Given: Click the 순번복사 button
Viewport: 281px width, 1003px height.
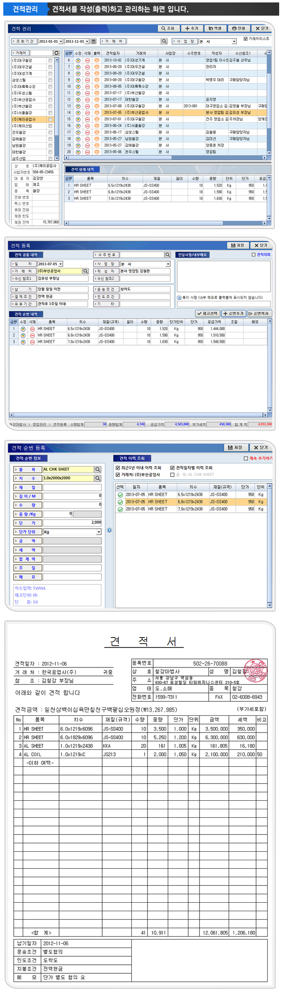Looking at the screenshot, I should point(259,314).
